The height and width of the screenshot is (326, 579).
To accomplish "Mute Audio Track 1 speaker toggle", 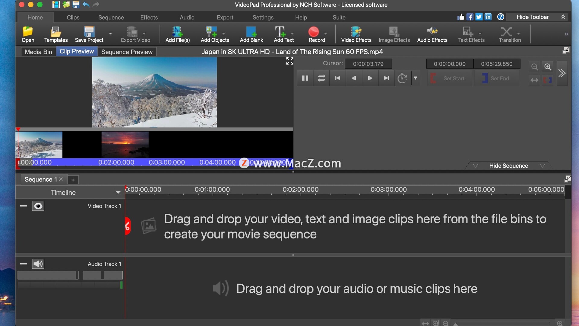I will click(x=38, y=264).
